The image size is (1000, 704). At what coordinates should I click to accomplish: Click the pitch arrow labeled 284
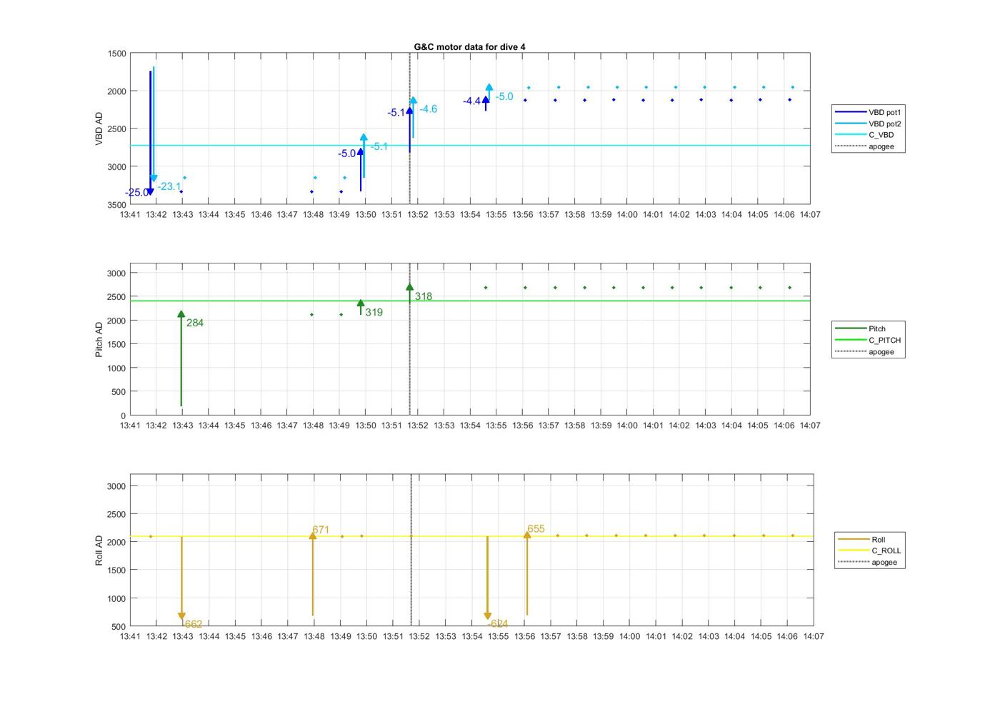(x=181, y=359)
